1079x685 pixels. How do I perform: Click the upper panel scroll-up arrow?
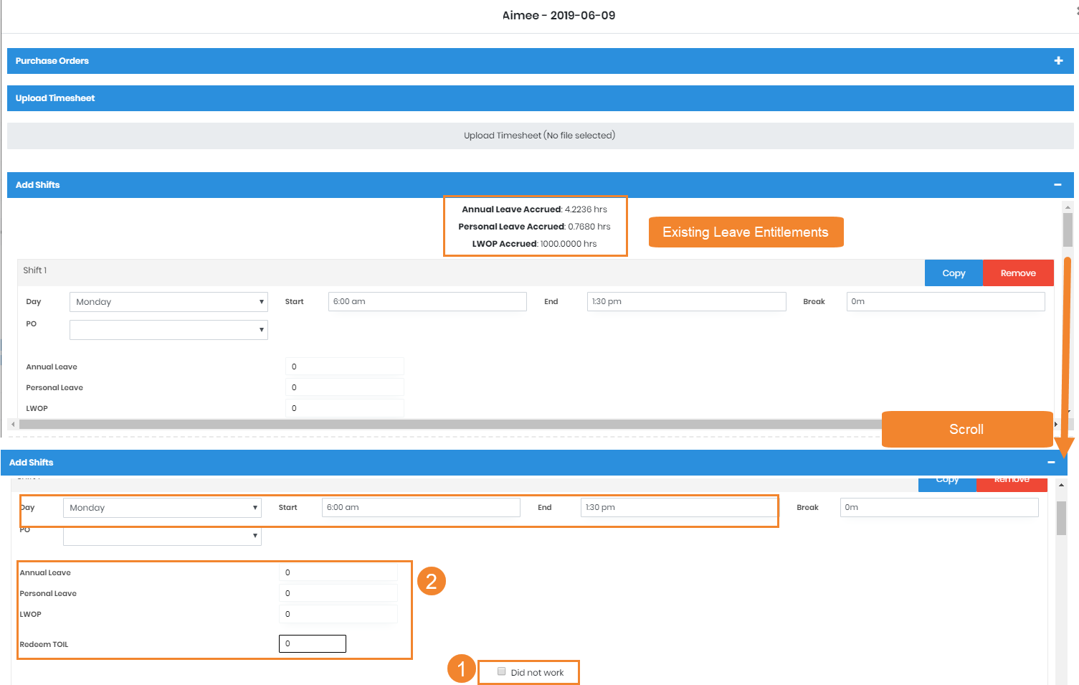point(1068,207)
